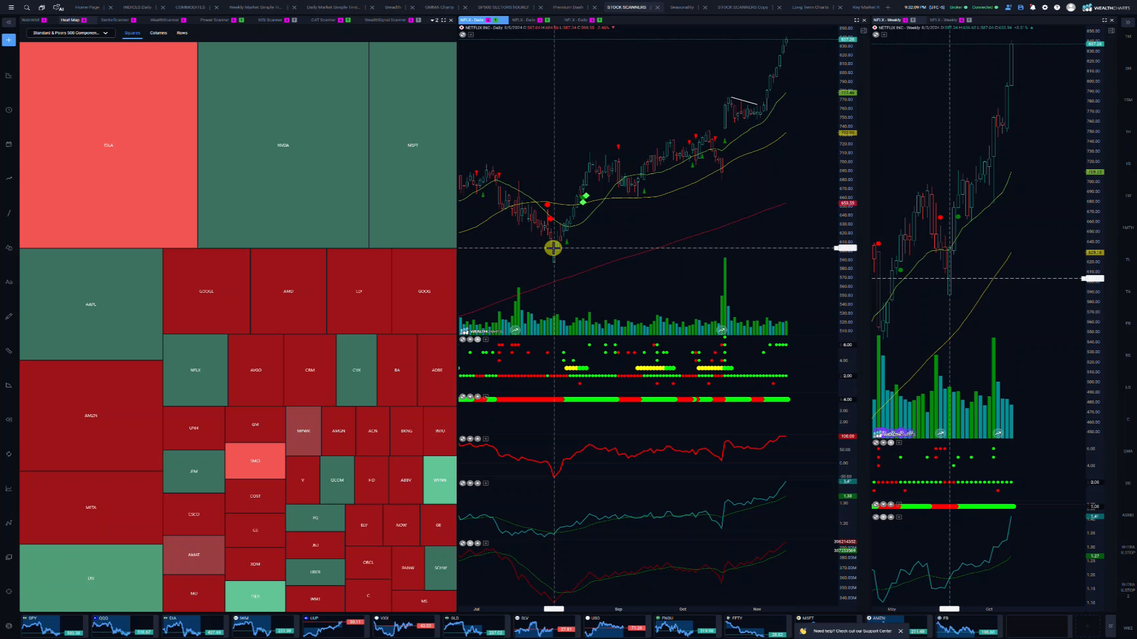Click the NFLX heat map tile
1137x639 pixels.
195,370
